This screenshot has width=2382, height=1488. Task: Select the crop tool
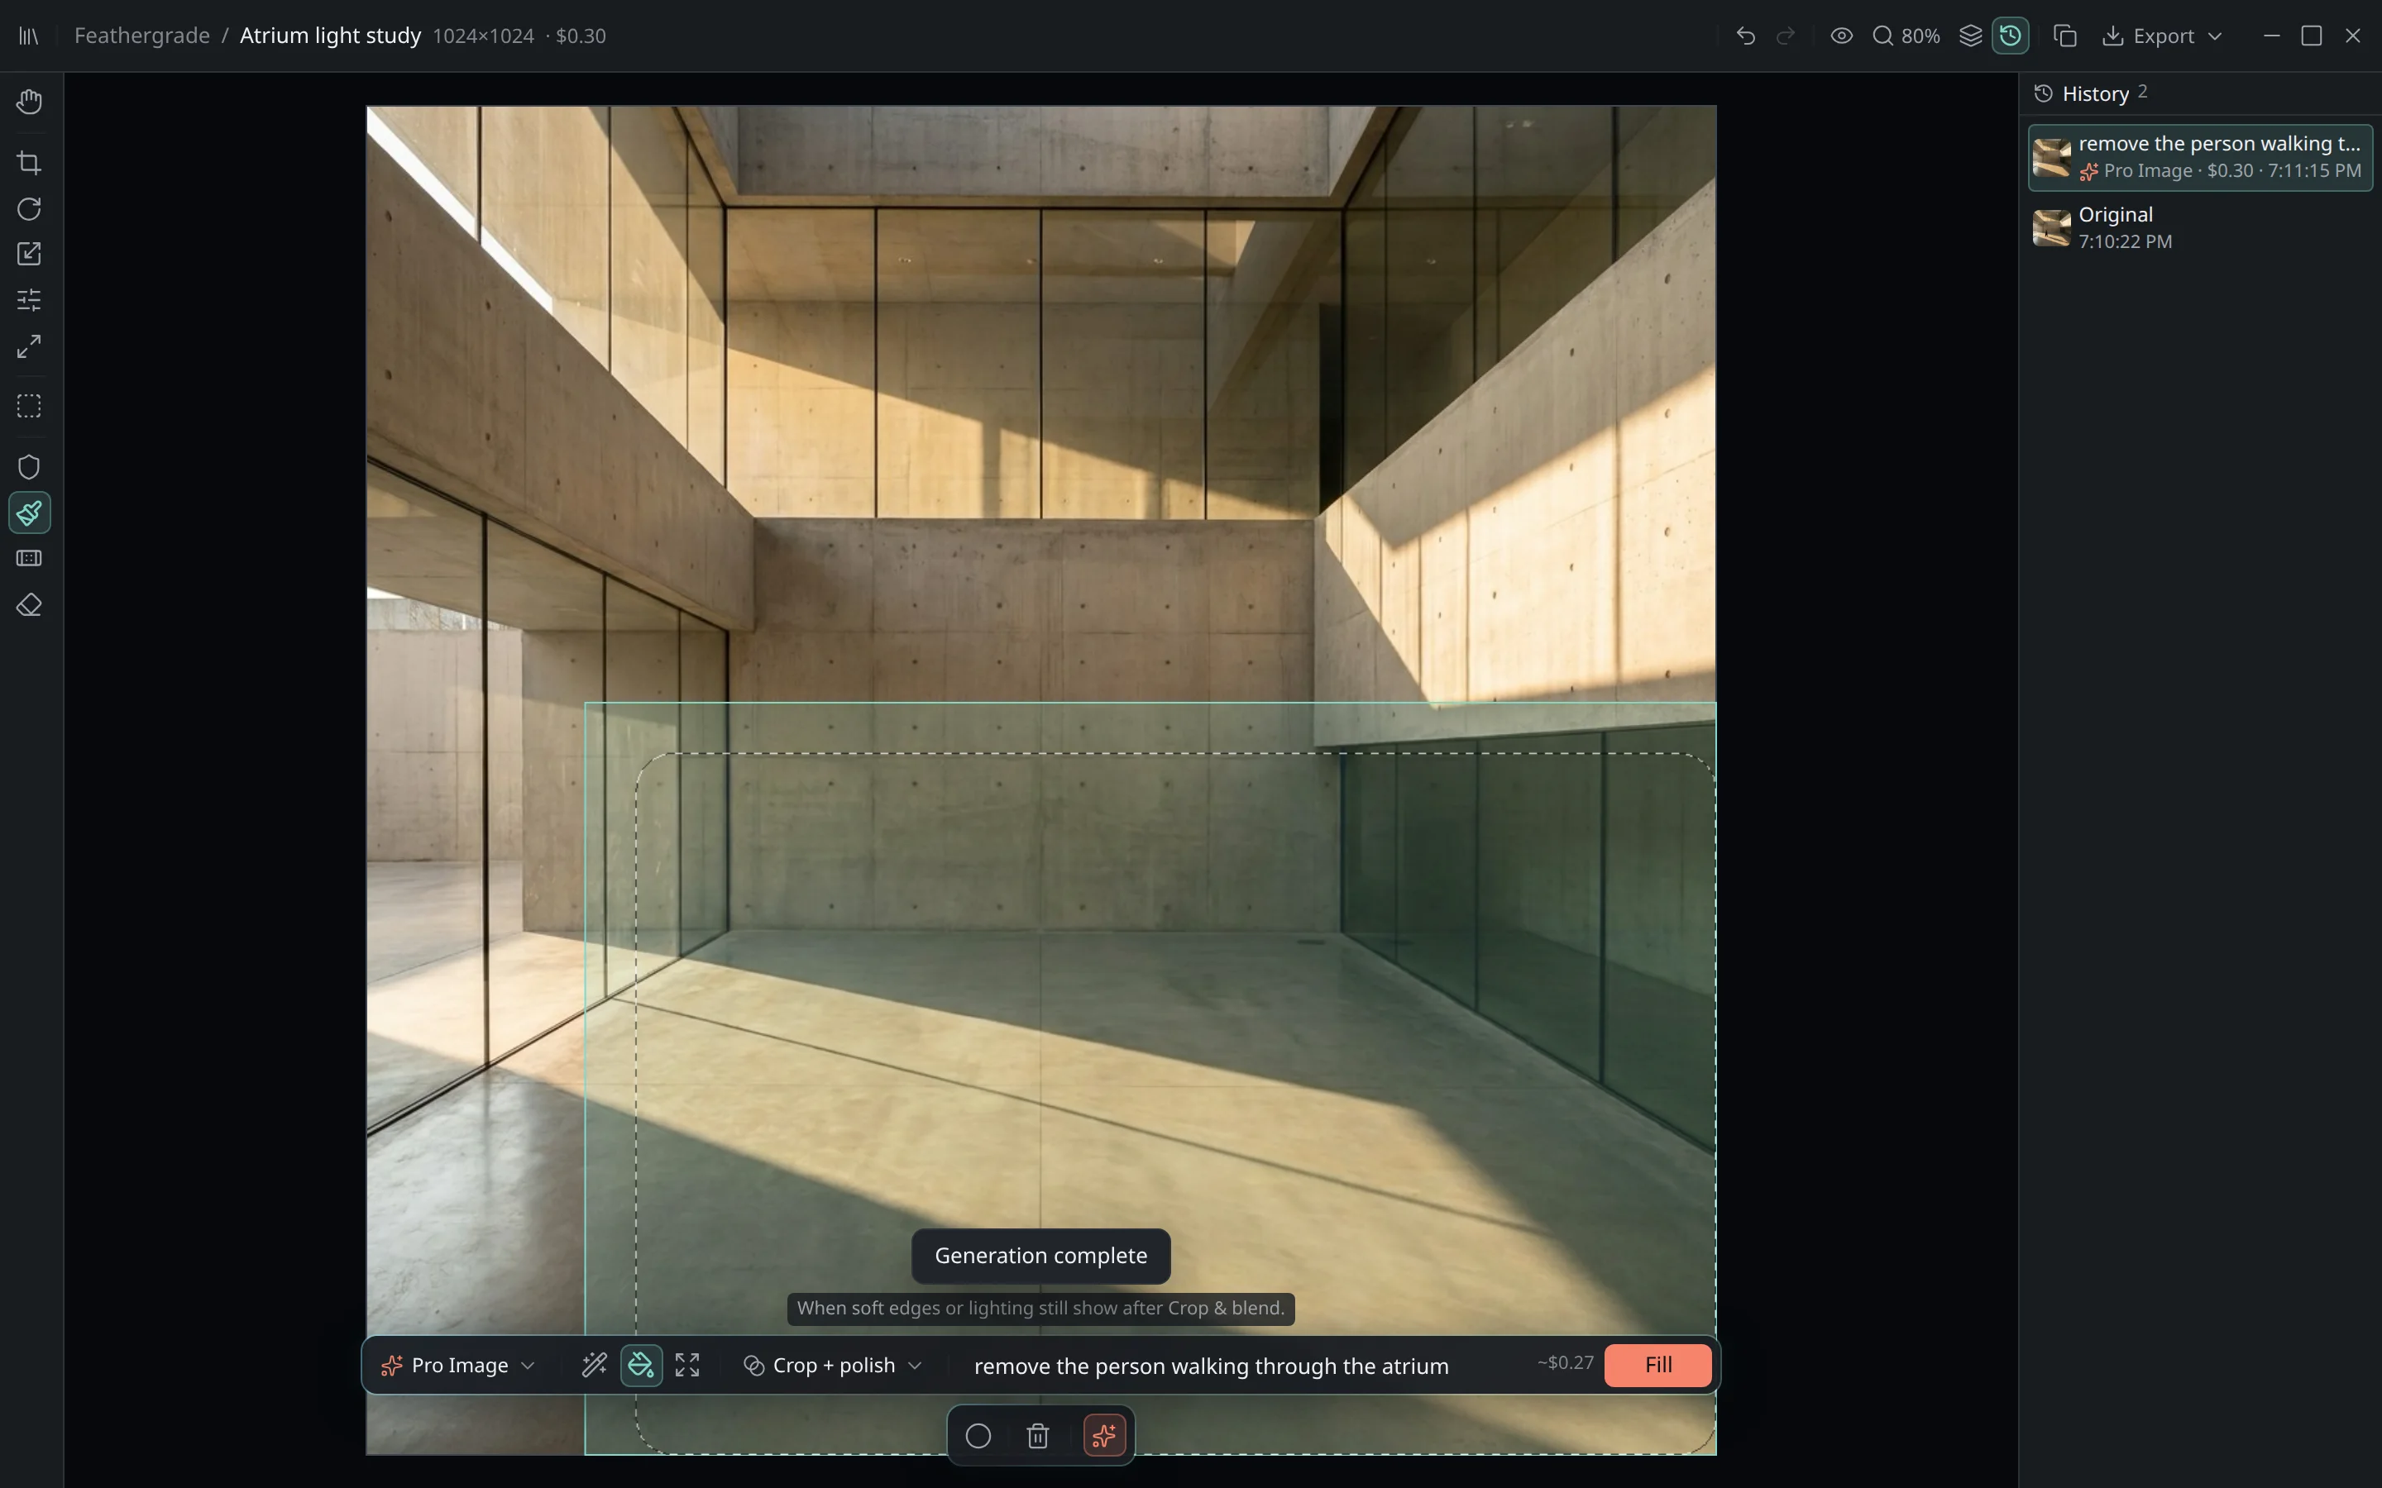pos(30,162)
